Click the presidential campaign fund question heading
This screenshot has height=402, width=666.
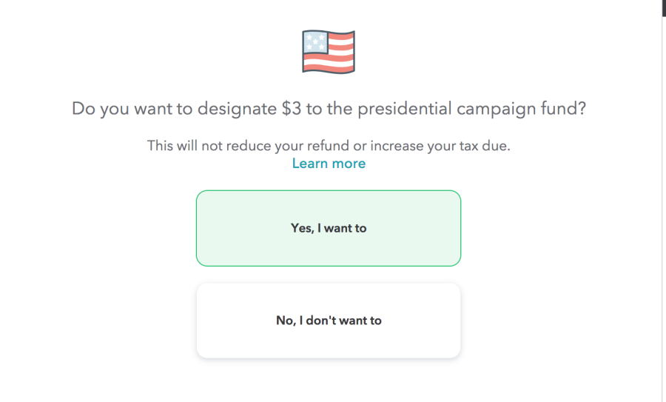tap(329, 109)
